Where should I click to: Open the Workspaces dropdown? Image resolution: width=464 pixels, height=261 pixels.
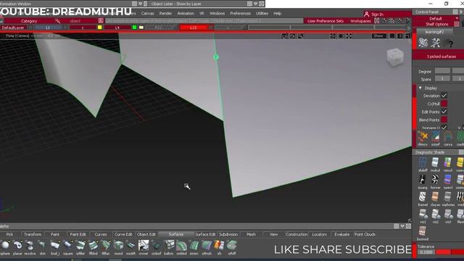click(360, 21)
